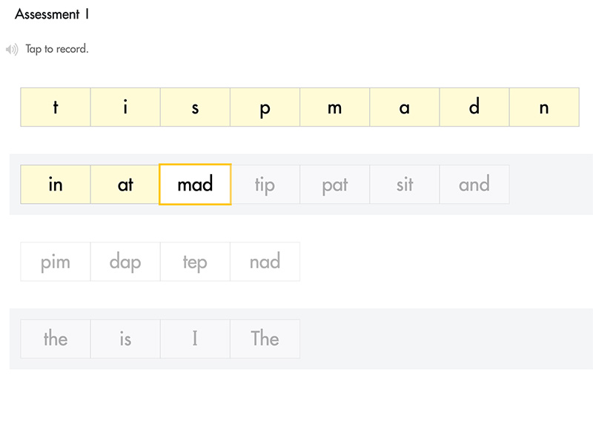Tap the capitalized word 'The'

pos(265,339)
